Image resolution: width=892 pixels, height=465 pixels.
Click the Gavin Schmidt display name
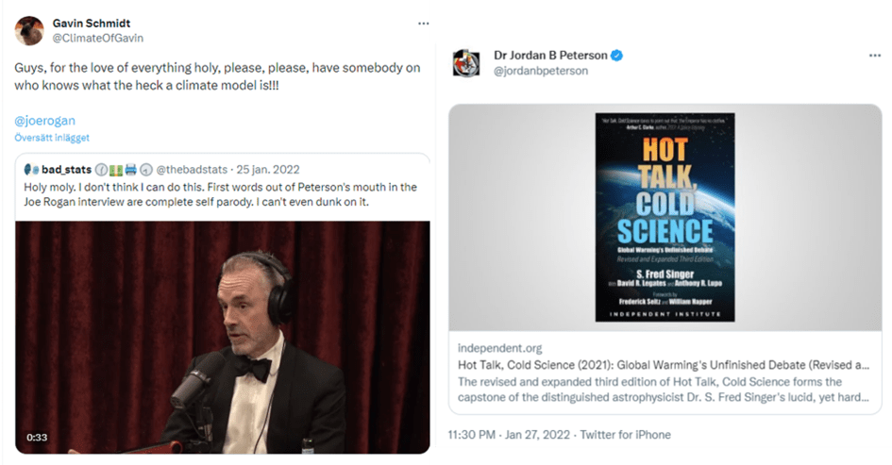[x=91, y=24]
